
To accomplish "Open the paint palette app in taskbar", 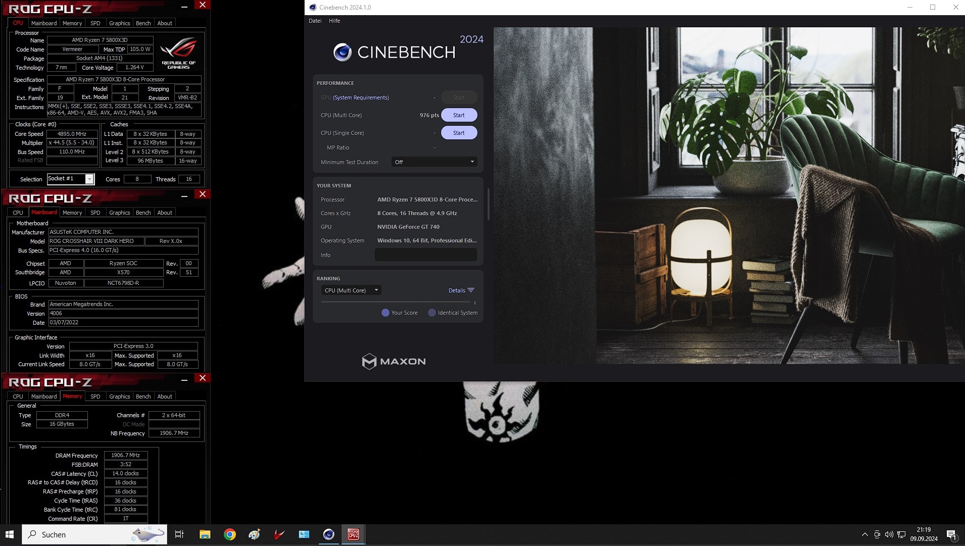I will pos(254,534).
